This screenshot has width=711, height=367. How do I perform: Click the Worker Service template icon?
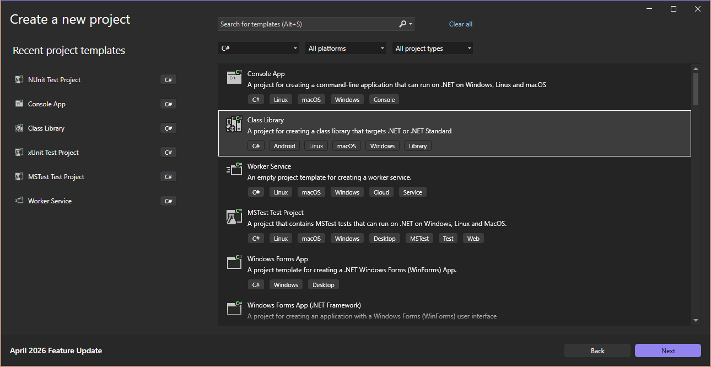click(234, 170)
